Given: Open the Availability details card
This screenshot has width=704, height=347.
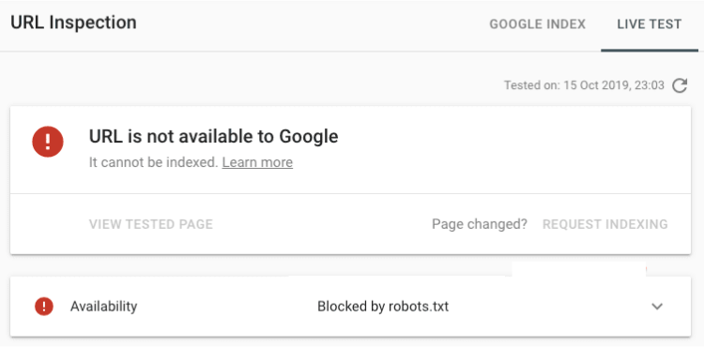Looking at the screenshot, I should 350,307.
